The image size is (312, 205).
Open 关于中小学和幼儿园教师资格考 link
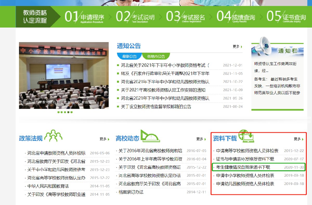[x=56, y=170]
